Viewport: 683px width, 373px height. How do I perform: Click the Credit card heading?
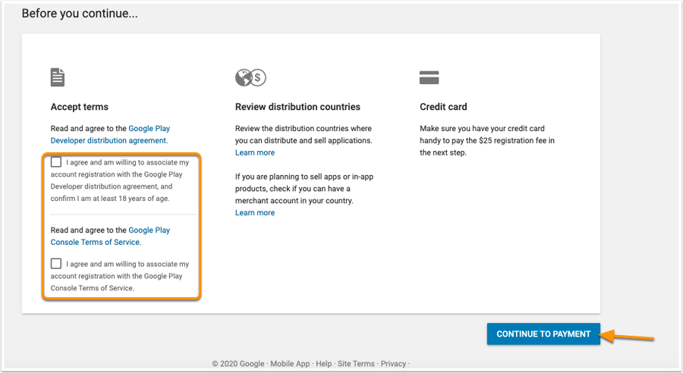click(x=443, y=107)
